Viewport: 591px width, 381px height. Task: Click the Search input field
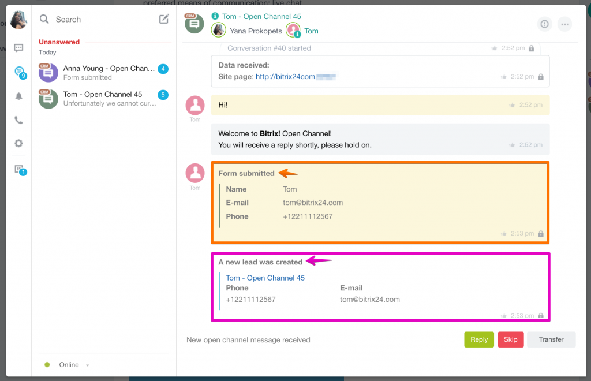pos(98,20)
